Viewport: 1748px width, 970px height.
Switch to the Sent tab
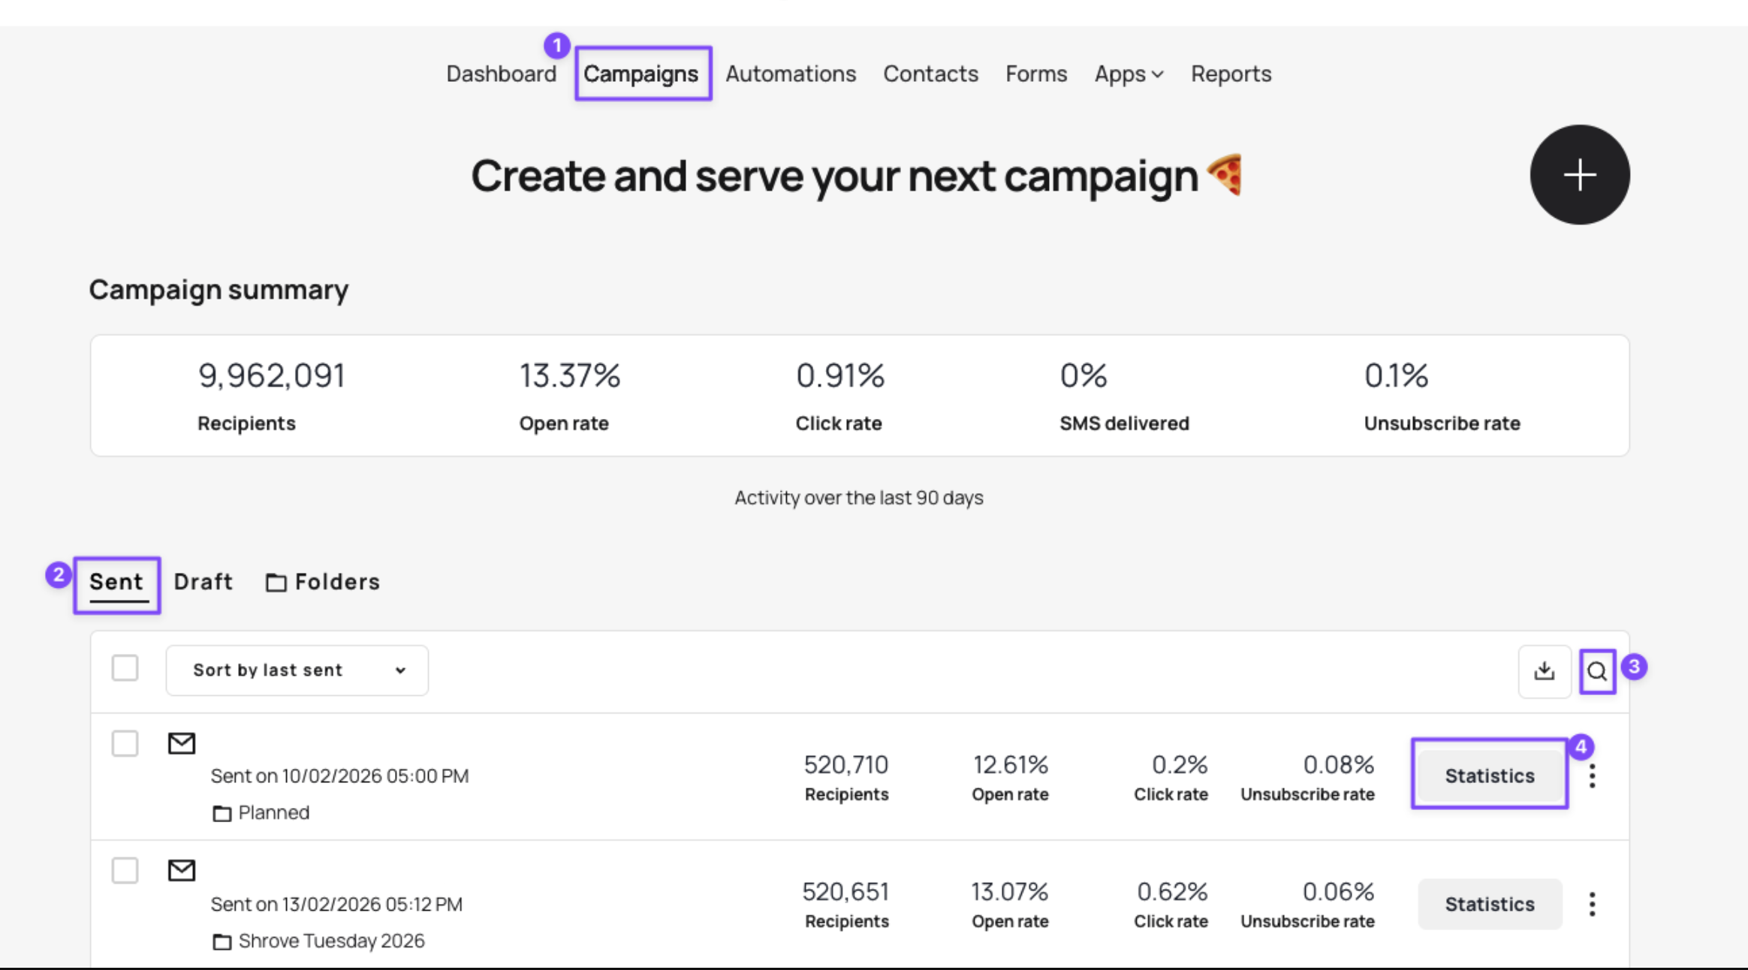click(x=116, y=582)
